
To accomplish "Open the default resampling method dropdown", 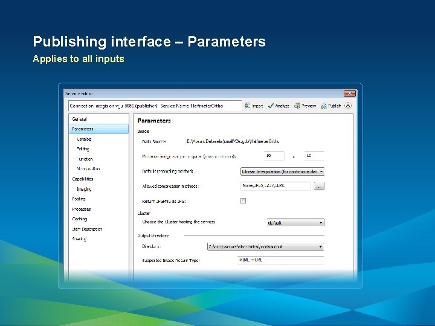I will (x=282, y=171).
